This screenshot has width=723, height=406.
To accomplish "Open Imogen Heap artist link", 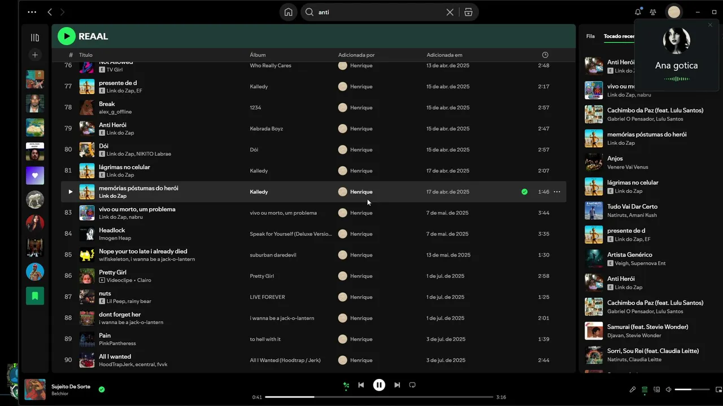I will pyautogui.click(x=115, y=238).
